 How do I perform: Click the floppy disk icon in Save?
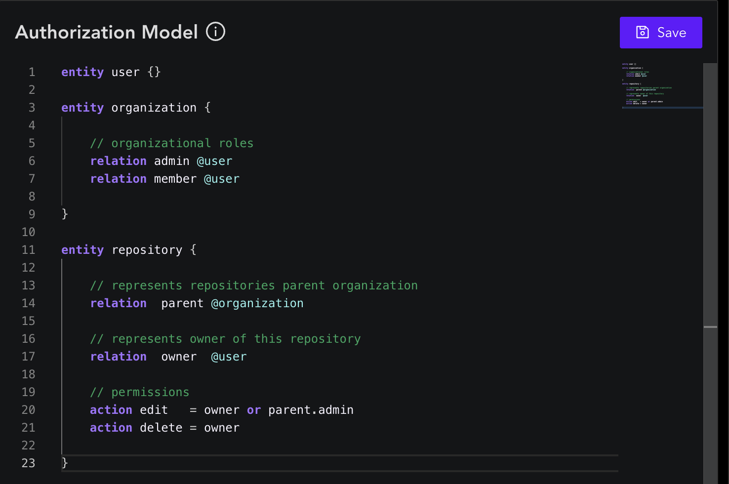point(642,33)
